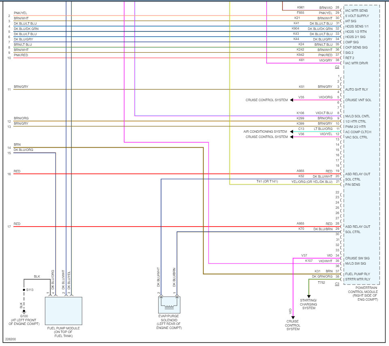
Task: Click the 'NVLD SOL CNTL' label
Action: tap(357, 116)
